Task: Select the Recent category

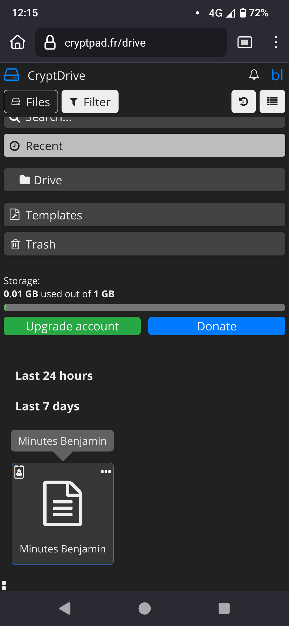Action: click(x=144, y=146)
